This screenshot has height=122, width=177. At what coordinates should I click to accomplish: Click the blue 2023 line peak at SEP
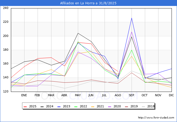click(x=132, y=18)
